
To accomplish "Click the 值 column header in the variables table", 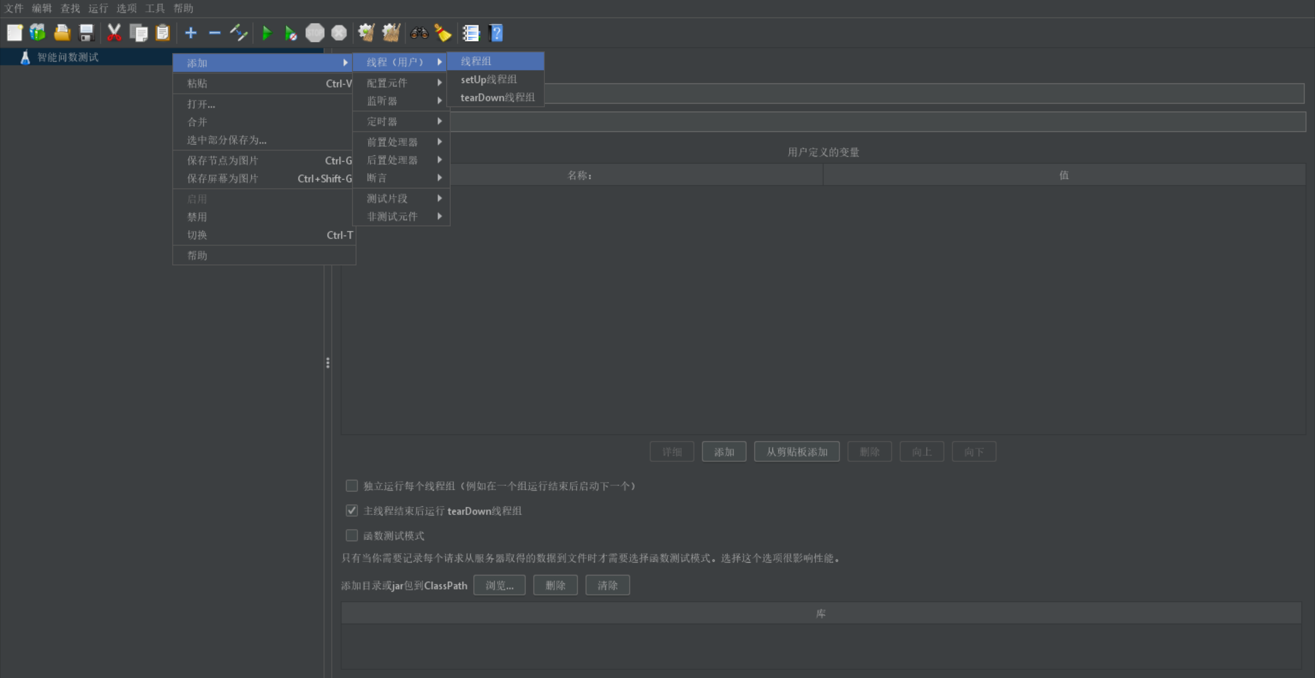I will [1064, 175].
